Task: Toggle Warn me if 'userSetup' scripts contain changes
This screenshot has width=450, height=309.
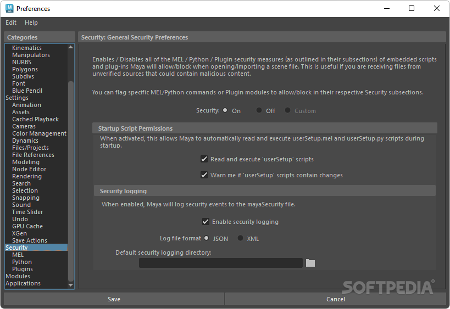Action: click(204, 175)
